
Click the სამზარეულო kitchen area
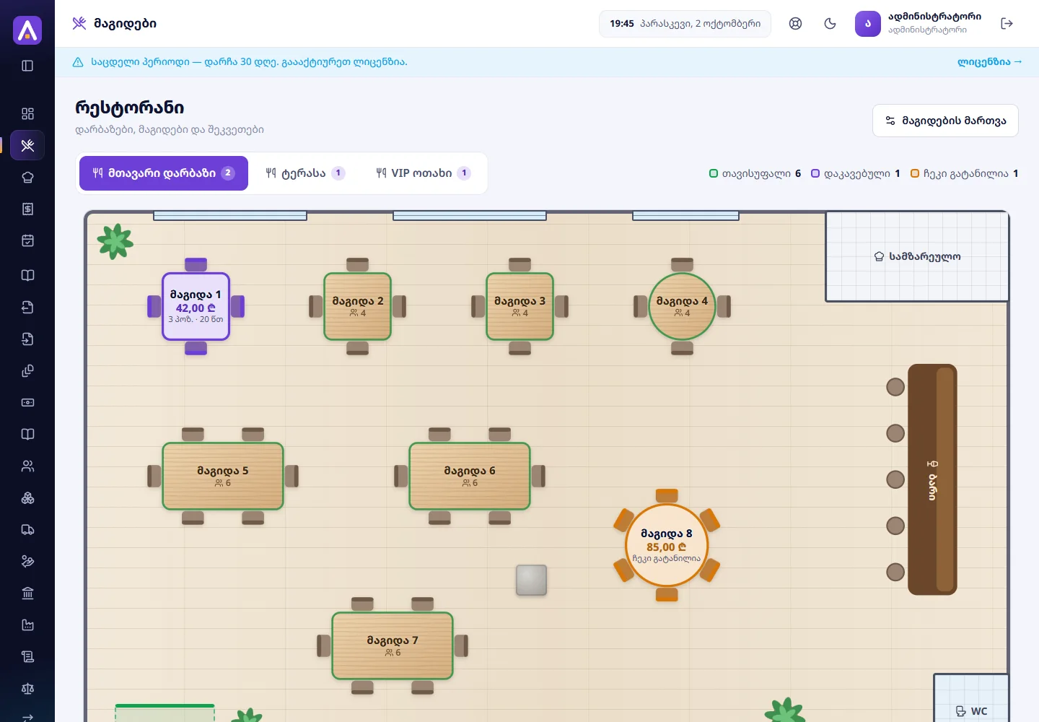[x=917, y=256]
